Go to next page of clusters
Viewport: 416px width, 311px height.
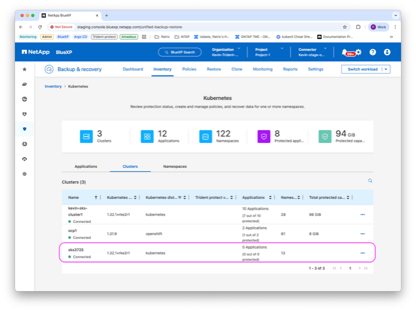coord(359,268)
